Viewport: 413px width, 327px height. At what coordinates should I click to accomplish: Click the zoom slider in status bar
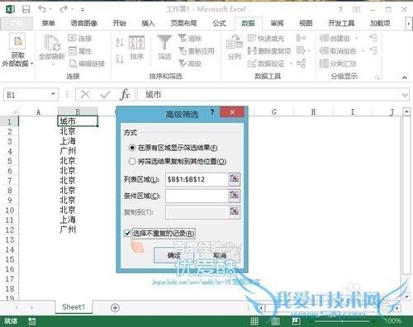pos(342,321)
